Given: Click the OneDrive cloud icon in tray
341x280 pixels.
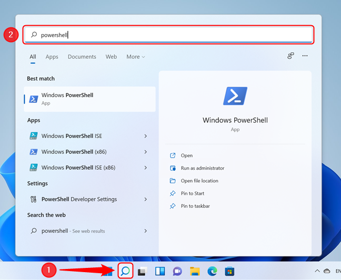Looking at the screenshot, I should click(327, 271).
